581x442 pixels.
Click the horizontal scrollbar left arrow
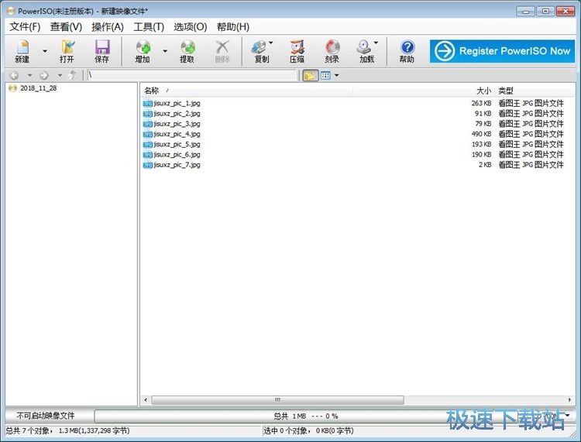point(146,399)
